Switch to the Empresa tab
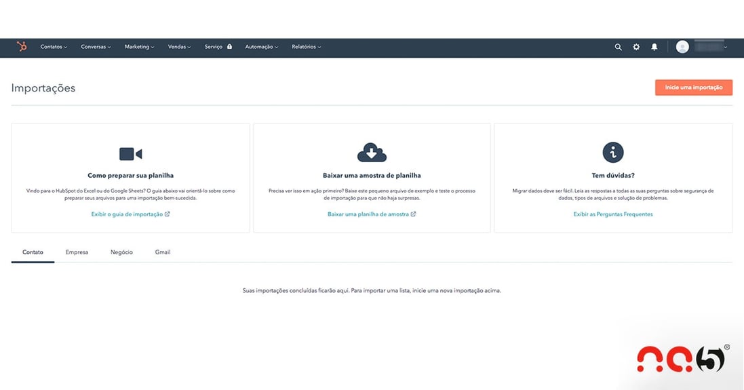The height and width of the screenshot is (390, 744). point(77,252)
